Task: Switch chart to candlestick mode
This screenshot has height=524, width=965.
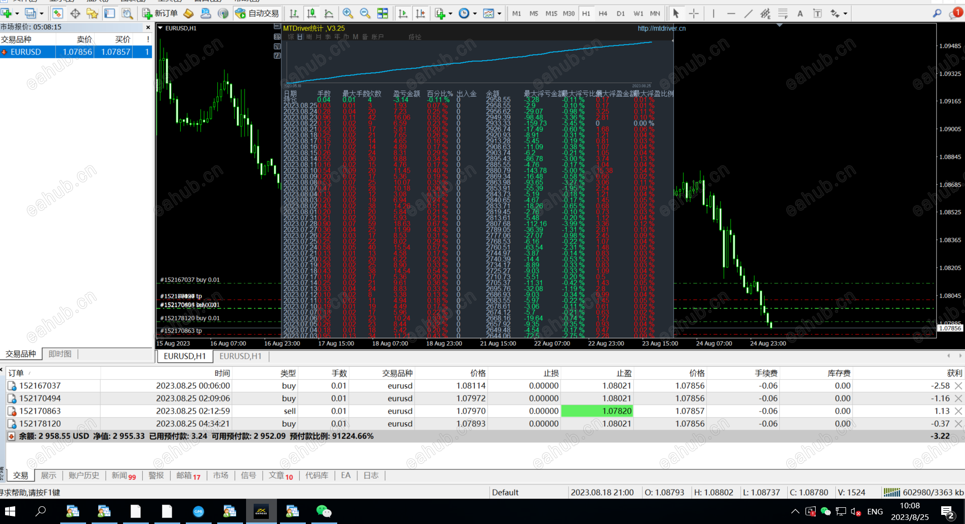Action: pyautogui.click(x=311, y=14)
